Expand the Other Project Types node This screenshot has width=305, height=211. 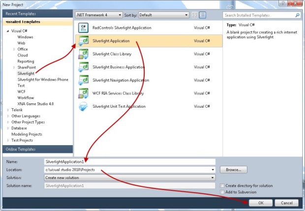pyautogui.click(x=8, y=122)
